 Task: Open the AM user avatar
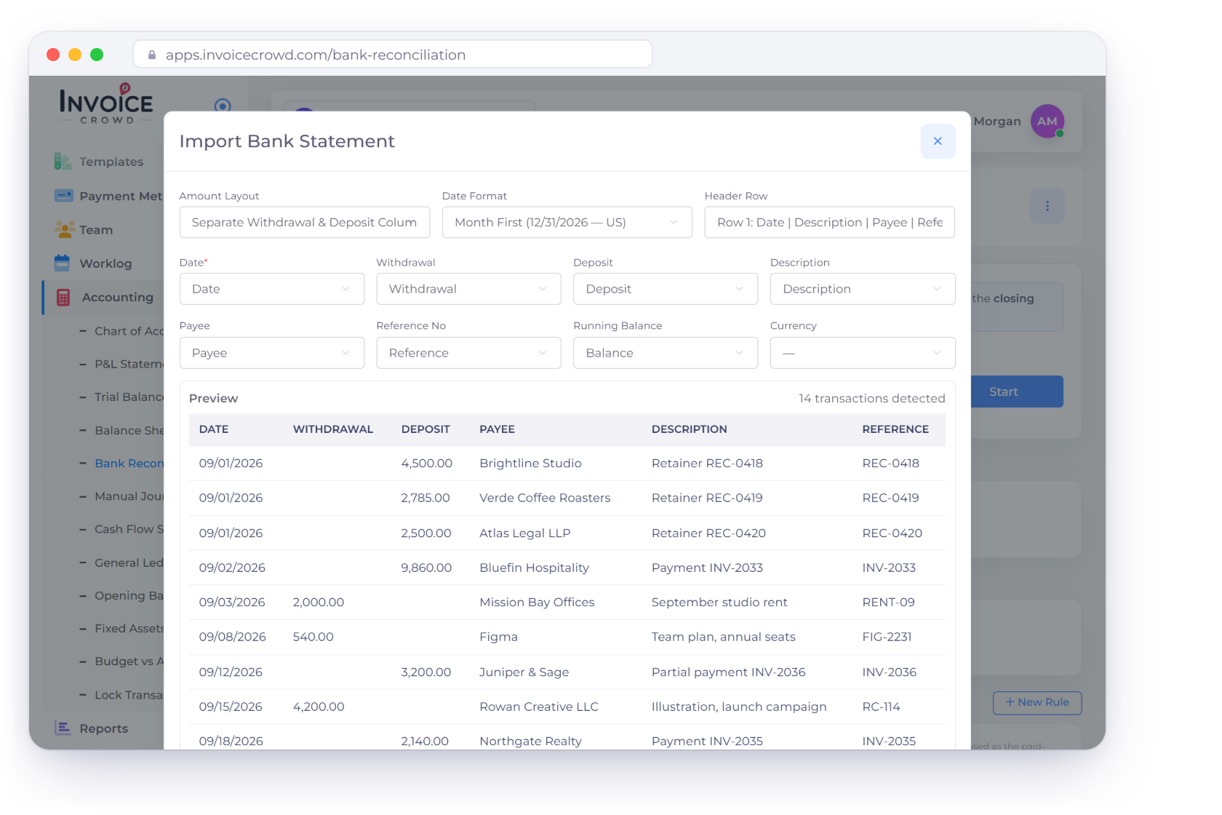coord(1047,122)
